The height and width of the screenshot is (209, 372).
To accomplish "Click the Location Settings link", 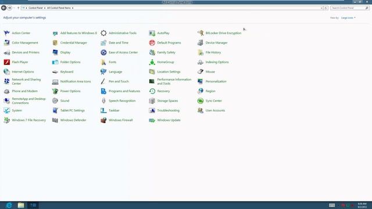I will click(169, 71).
